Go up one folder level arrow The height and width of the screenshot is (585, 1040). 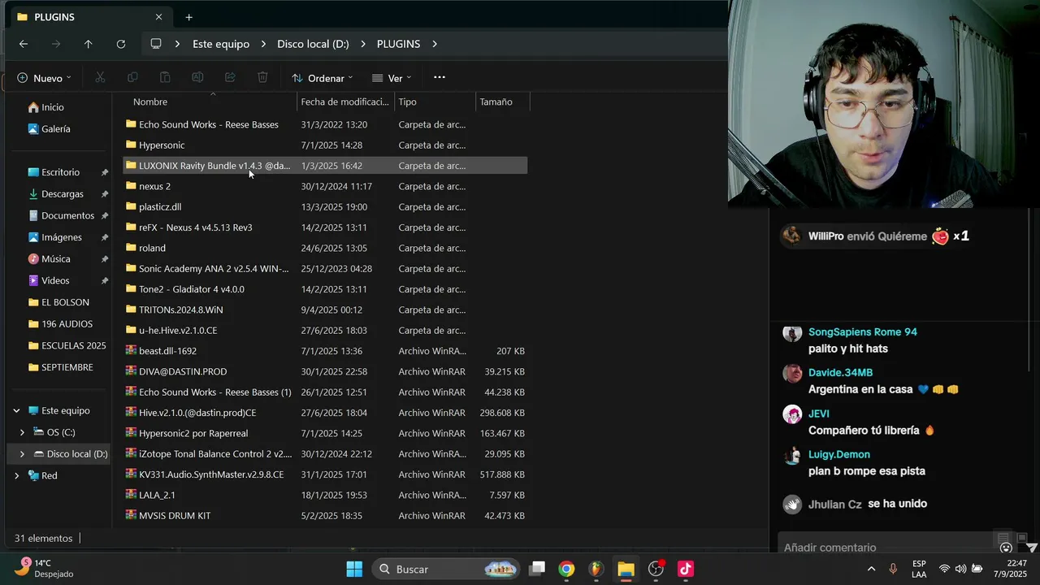coord(89,44)
